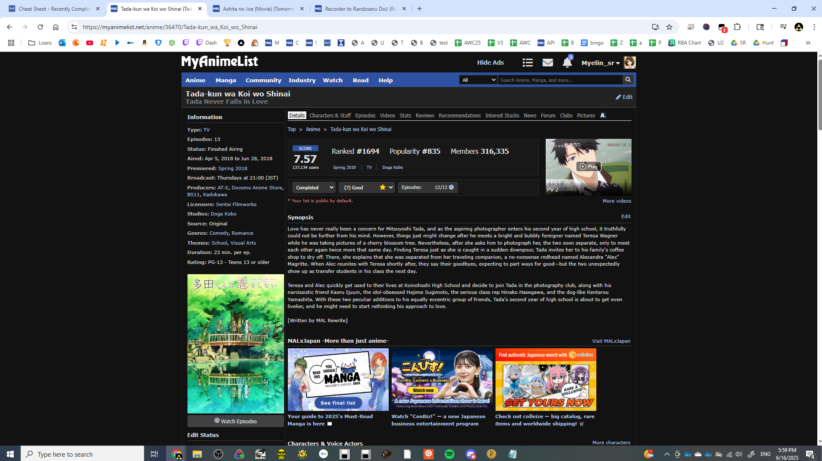Image resolution: width=822 pixels, height=461 pixels.
Task: Open the Manga menu
Action: click(x=226, y=80)
